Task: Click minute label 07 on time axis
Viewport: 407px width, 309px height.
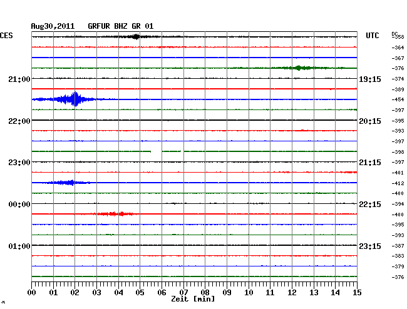Action: click(183, 293)
